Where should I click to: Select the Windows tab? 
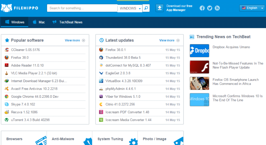(x=15, y=22)
